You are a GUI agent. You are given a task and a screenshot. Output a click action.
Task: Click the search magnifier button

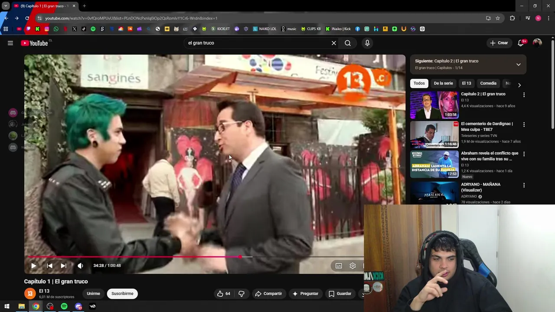coord(348,43)
